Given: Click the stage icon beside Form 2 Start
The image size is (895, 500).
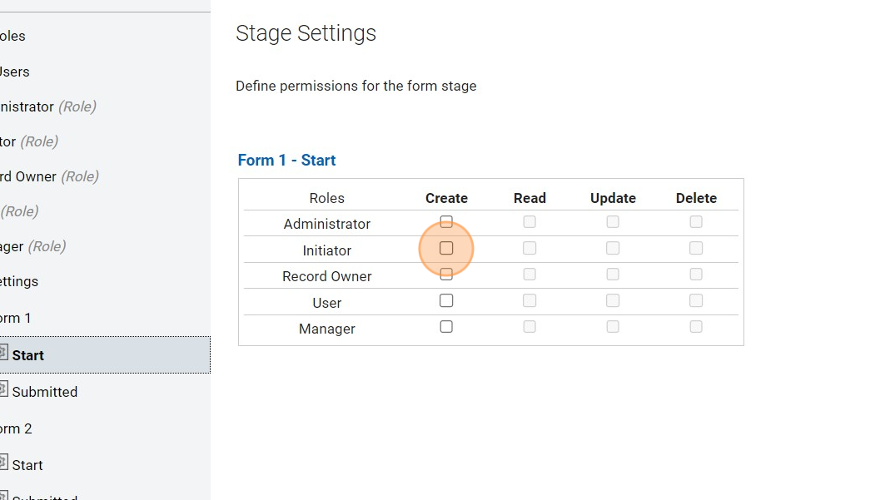Looking at the screenshot, I should tap(3, 463).
